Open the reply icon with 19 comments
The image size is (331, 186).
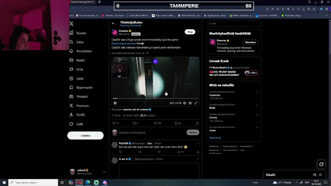coord(115,123)
